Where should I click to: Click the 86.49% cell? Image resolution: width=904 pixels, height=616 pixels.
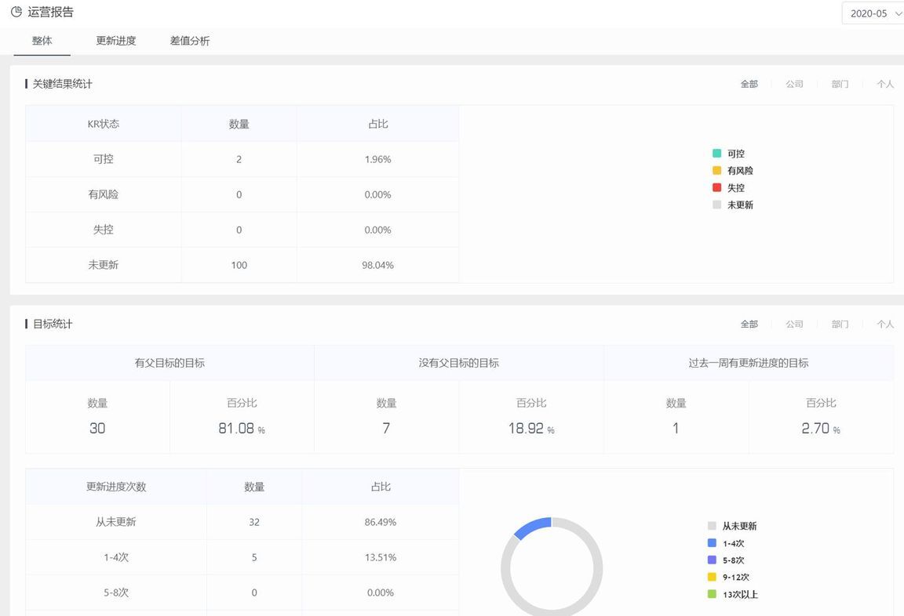coord(381,522)
